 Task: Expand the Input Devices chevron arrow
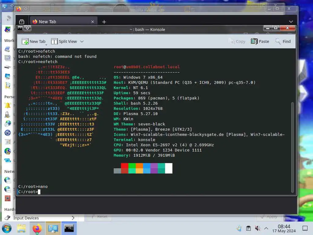(x=73, y=218)
